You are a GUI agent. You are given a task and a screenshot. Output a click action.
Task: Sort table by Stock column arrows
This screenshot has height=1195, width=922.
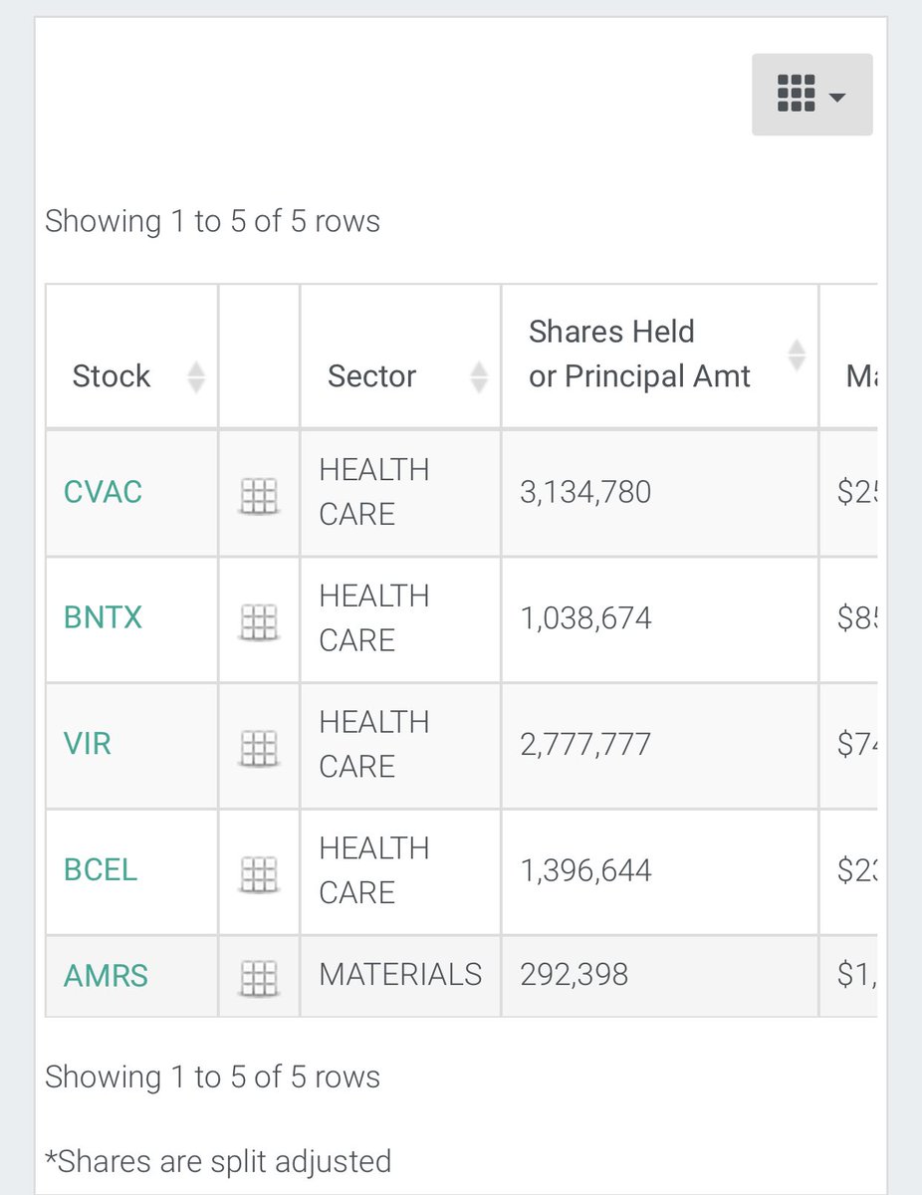196,376
